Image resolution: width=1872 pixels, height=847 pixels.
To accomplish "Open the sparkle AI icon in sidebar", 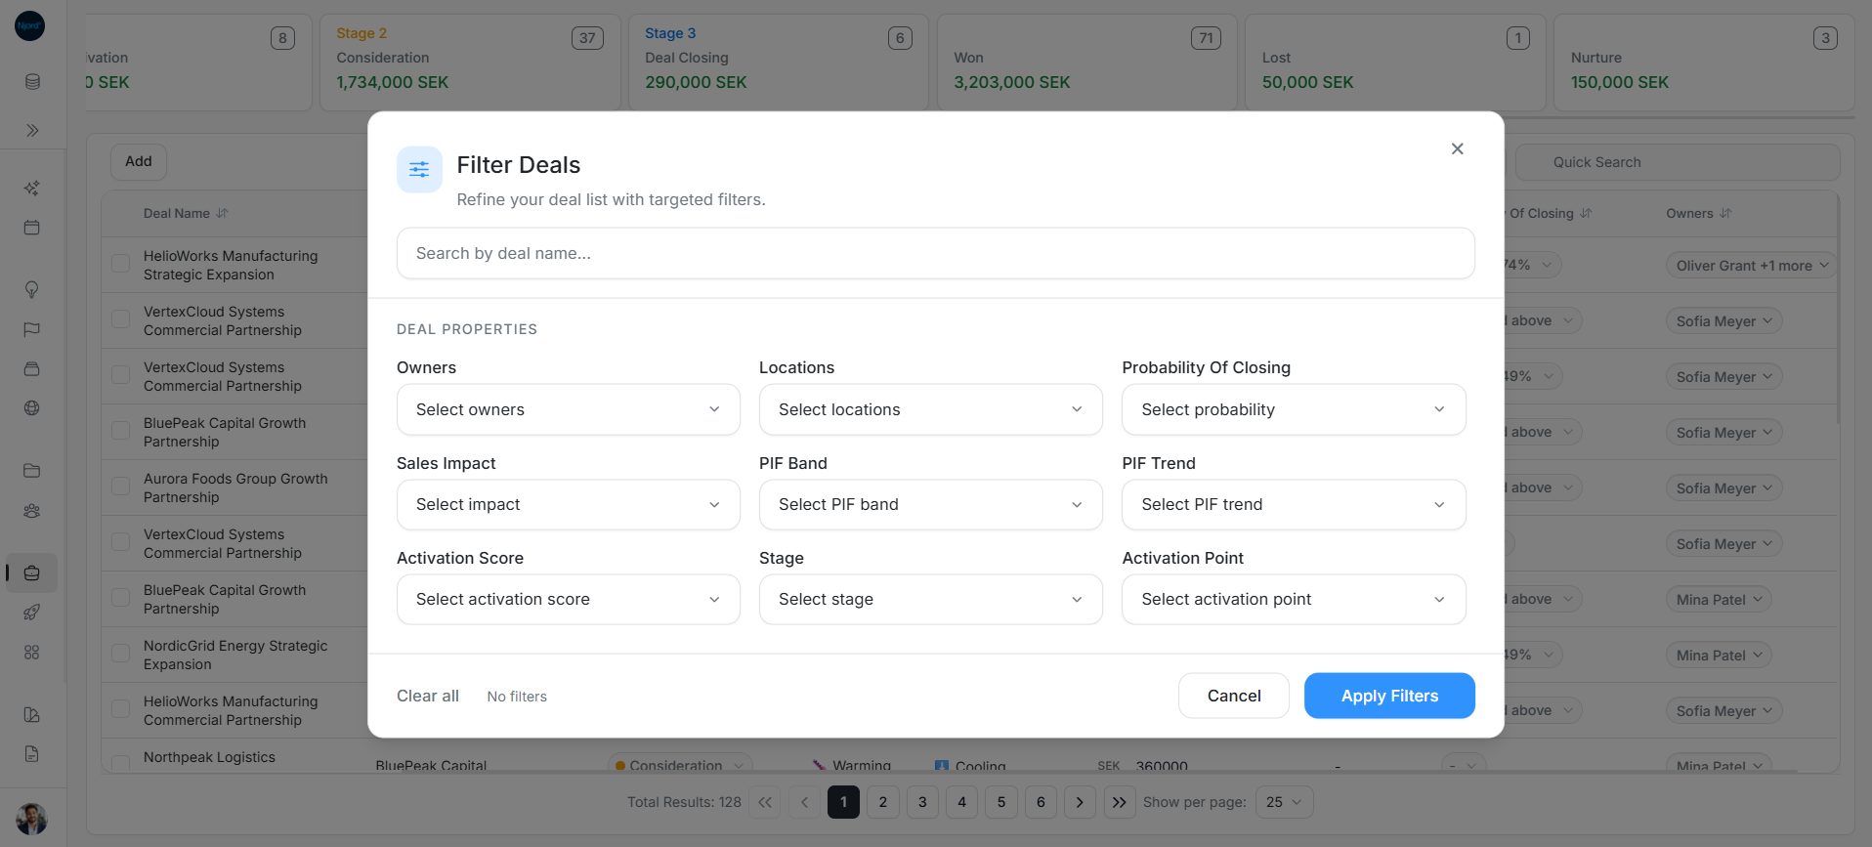I will (x=32, y=188).
